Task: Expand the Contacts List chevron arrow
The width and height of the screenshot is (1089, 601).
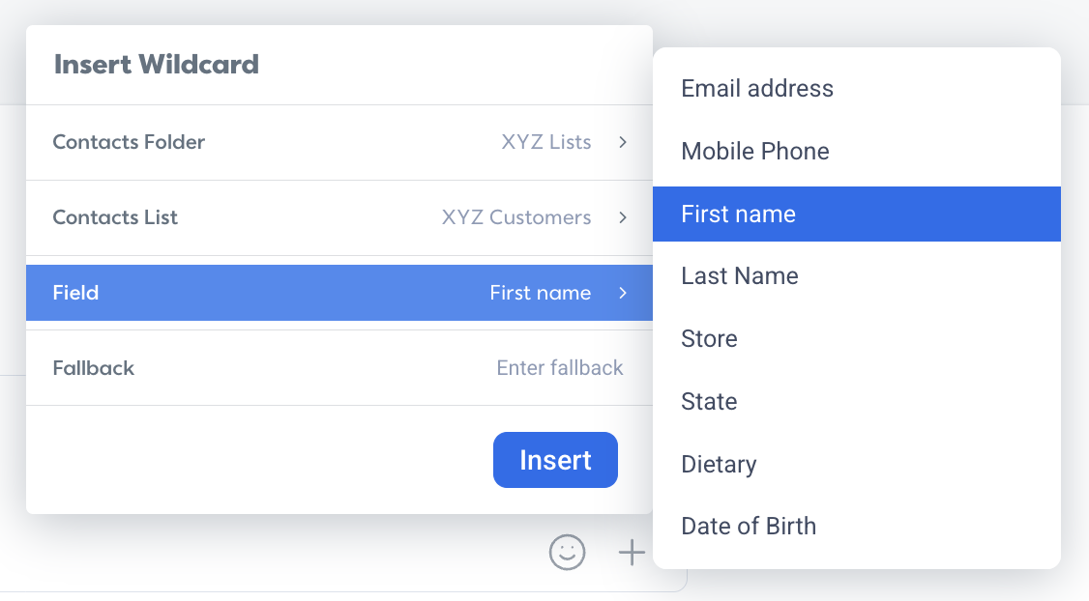Action: click(623, 217)
